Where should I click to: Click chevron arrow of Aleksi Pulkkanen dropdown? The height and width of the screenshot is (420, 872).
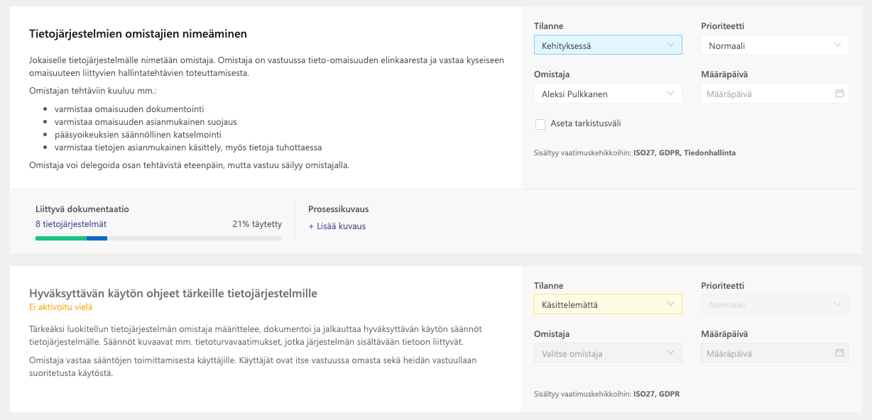click(x=671, y=94)
